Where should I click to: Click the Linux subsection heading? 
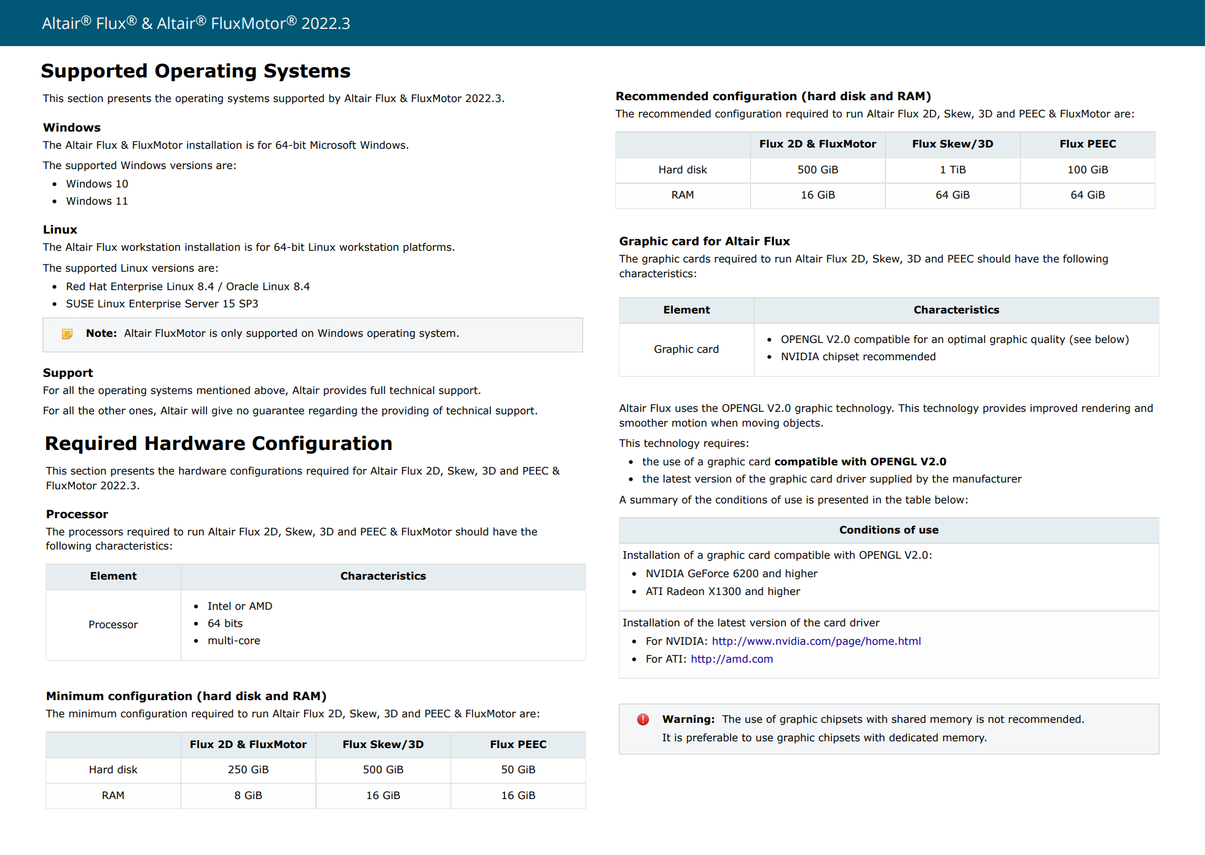point(60,229)
